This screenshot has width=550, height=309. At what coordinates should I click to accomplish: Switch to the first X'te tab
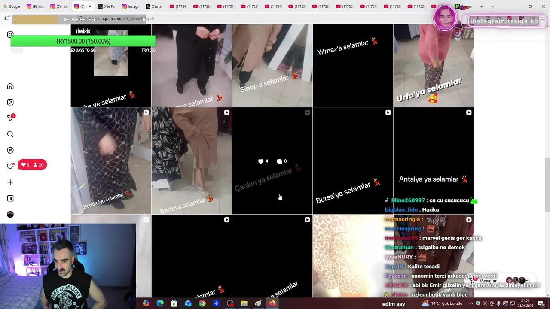tap(107, 6)
